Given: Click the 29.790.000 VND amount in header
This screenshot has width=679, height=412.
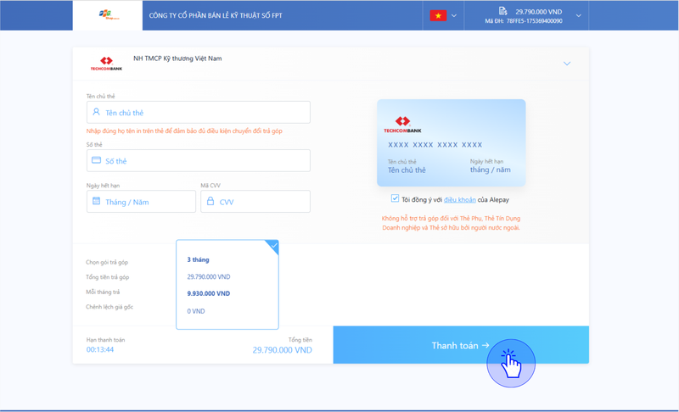Looking at the screenshot, I should click(539, 12).
